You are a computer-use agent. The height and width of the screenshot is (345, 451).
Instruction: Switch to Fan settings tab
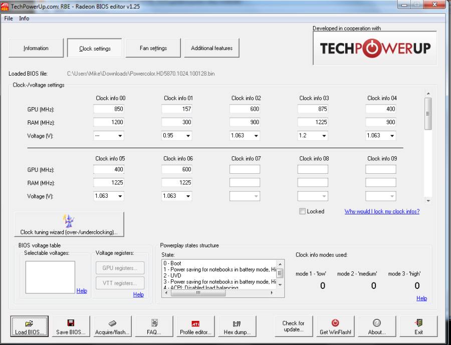(x=153, y=48)
